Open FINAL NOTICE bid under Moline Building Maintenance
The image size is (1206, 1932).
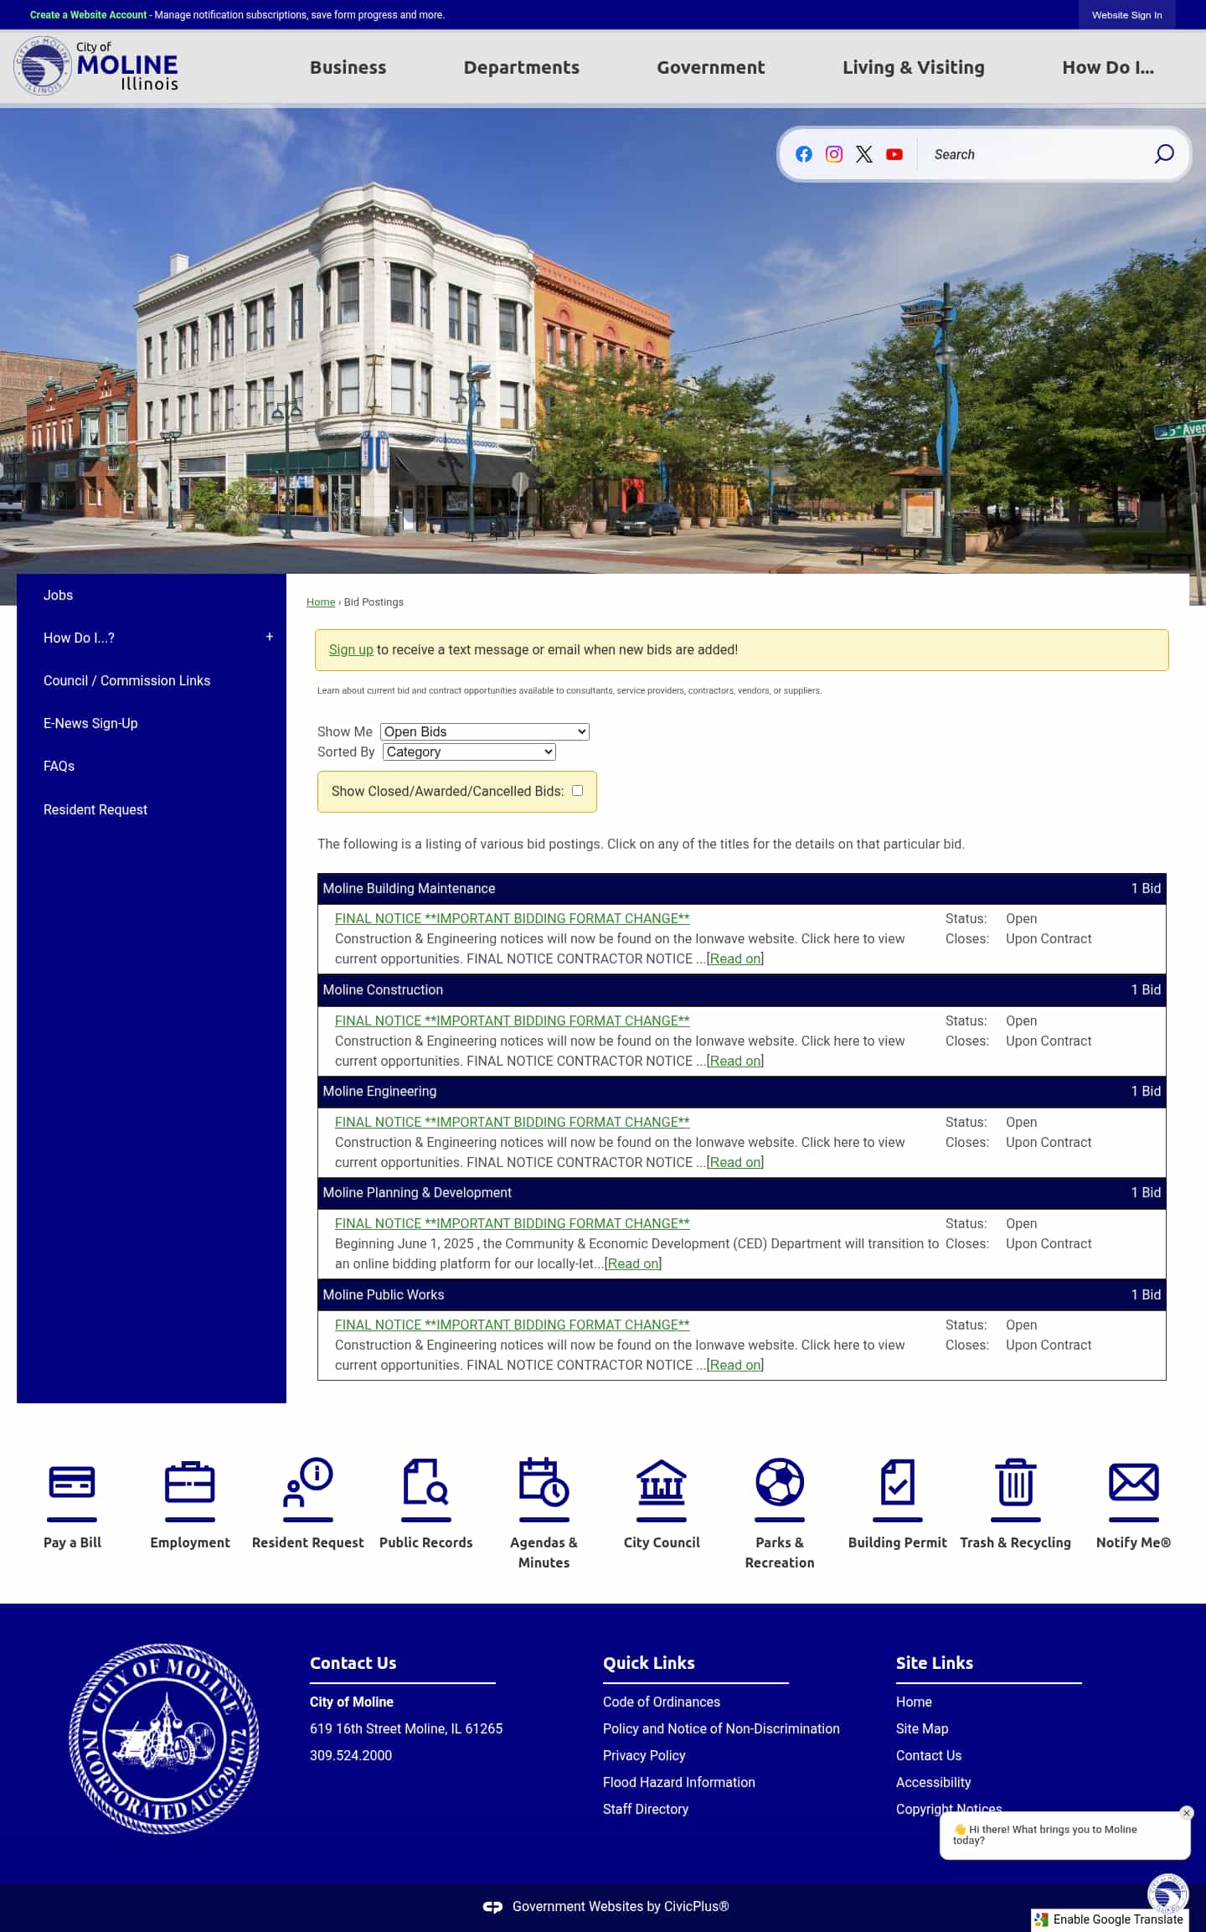click(x=513, y=918)
